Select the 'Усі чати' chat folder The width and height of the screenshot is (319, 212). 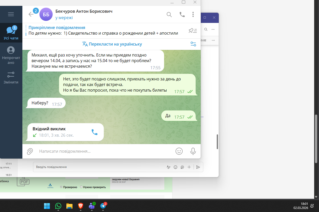pos(11,33)
